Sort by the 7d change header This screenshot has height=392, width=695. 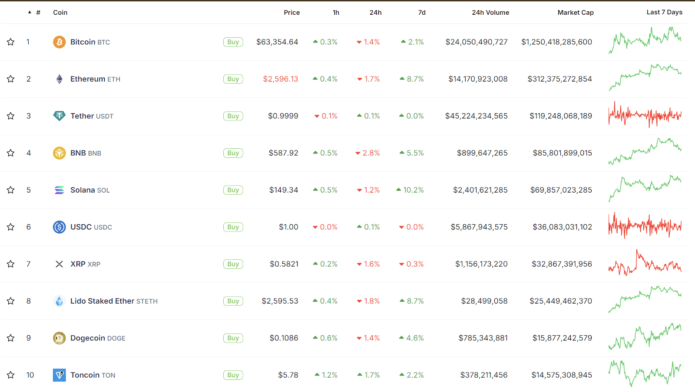(x=422, y=13)
